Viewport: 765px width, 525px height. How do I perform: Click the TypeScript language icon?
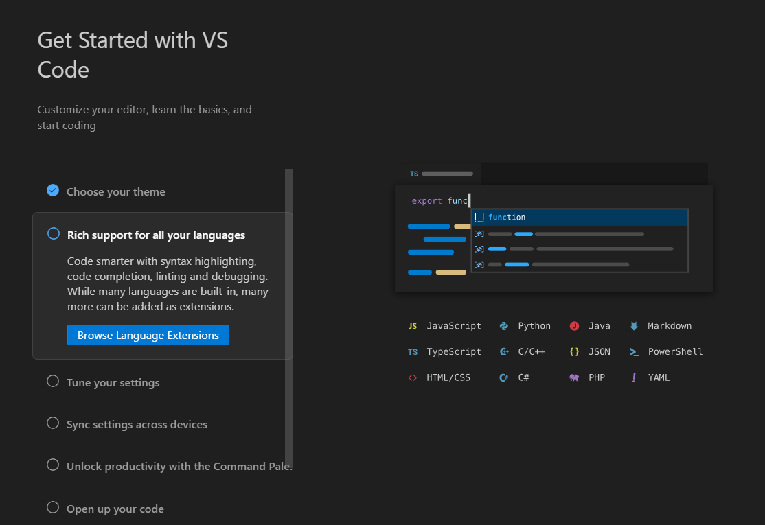[413, 352]
